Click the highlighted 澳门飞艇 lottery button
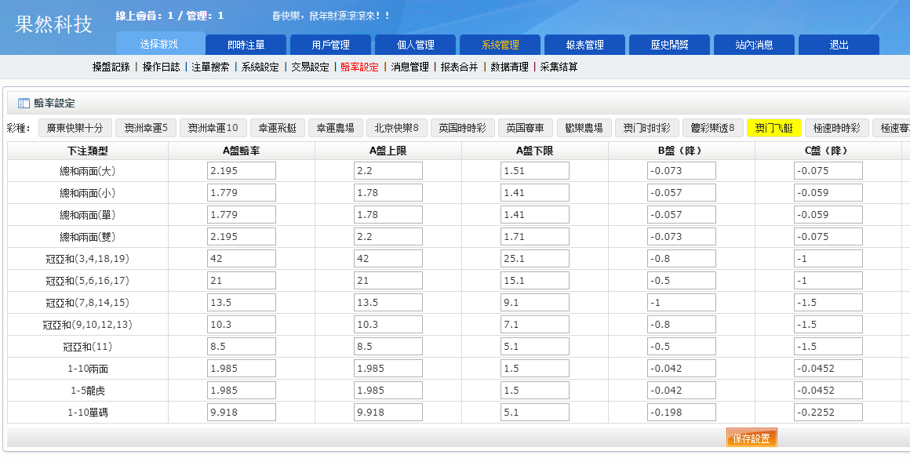Viewport: 910px width, 462px height. coord(773,127)
